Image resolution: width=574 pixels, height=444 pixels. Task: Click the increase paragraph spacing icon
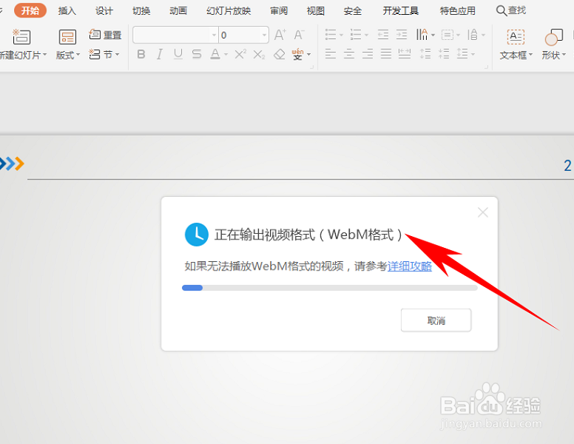pyautogui.click(x=425, y=54)
